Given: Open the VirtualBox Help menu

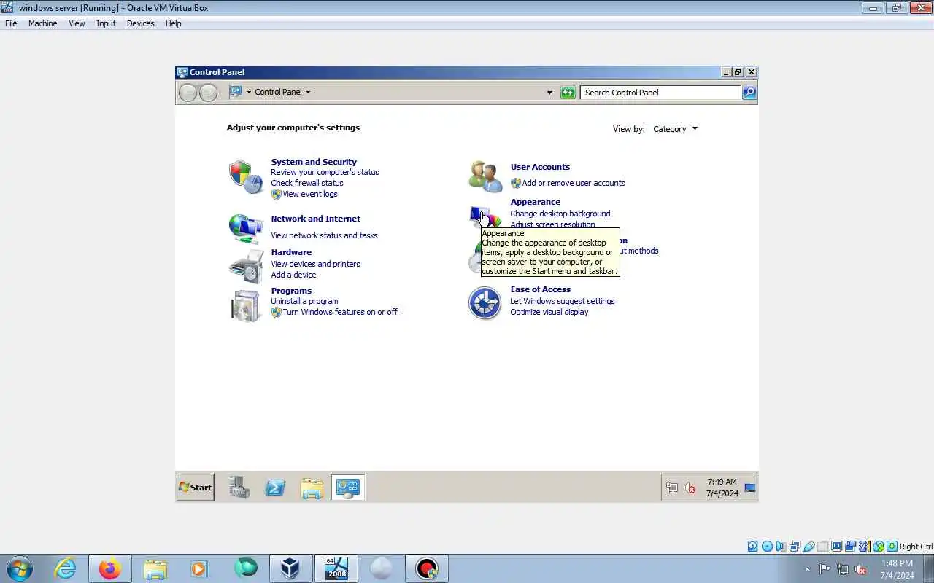Looking at the screenshot, I should click(x=173, y=23).
